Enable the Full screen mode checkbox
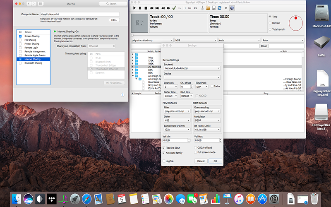Viewport: 331px width, 207px height. 195,152
